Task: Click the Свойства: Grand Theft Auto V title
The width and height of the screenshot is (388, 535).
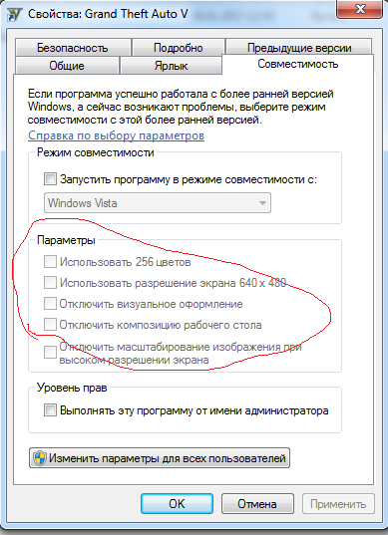Action: click(x=108, y=14)
